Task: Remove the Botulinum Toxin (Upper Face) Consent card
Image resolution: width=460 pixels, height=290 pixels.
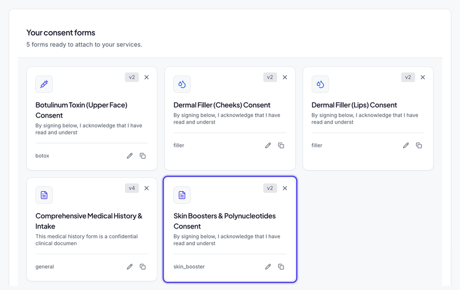Action: [147, 78]
